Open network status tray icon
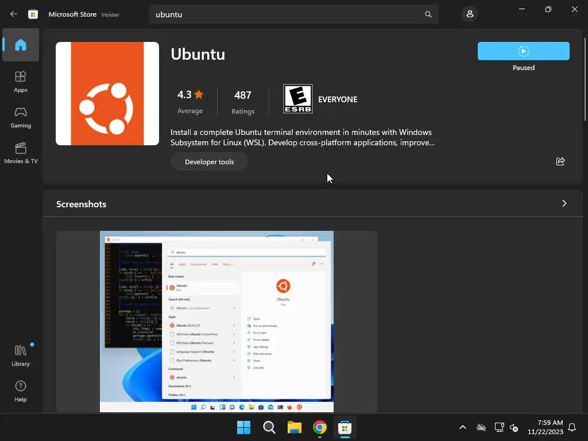The height and width of the screenshot is (441, 588). [499, 427]
